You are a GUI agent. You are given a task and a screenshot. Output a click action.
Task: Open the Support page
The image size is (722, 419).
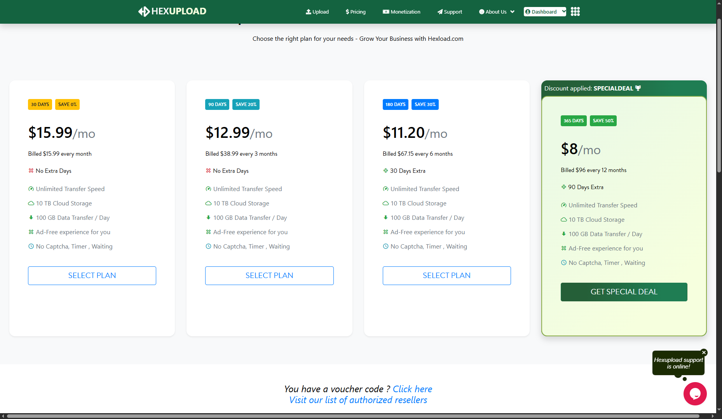(x=450, y=12)
